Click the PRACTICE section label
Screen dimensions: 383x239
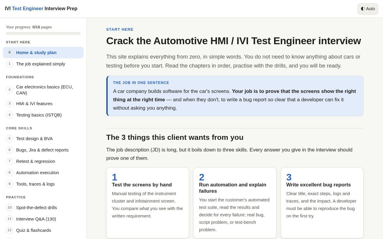(x=16, y=197)
